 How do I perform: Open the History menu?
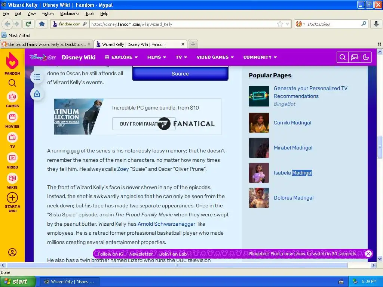click(x=48, y=13)
